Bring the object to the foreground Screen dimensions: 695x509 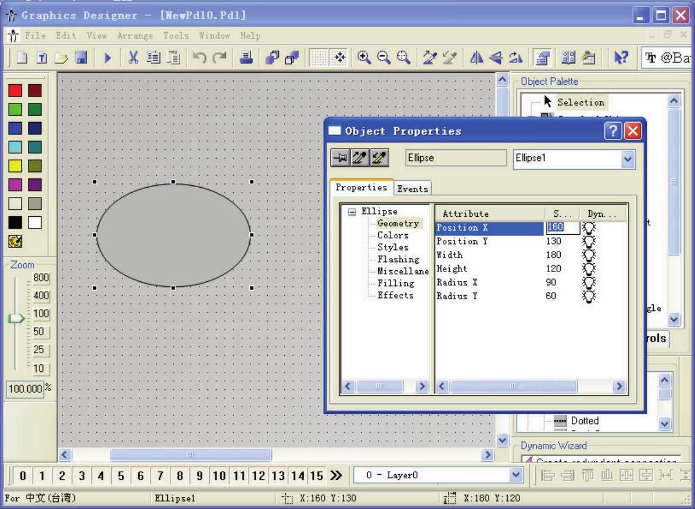point(272,58)
